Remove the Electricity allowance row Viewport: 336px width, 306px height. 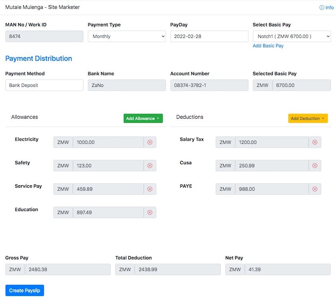pos(150,142)
